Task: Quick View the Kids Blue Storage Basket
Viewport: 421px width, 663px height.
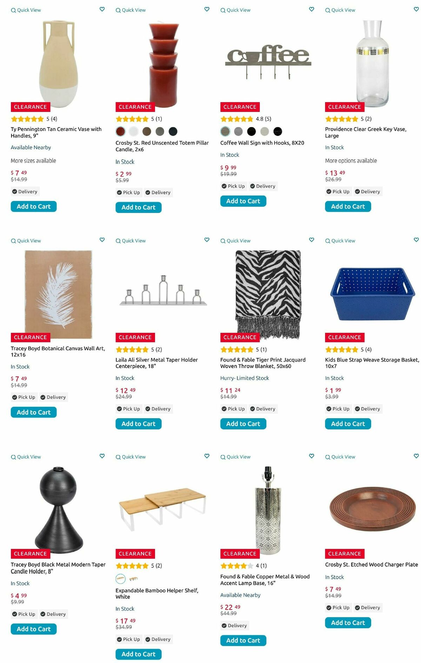Action: click(x=340, y=241)
